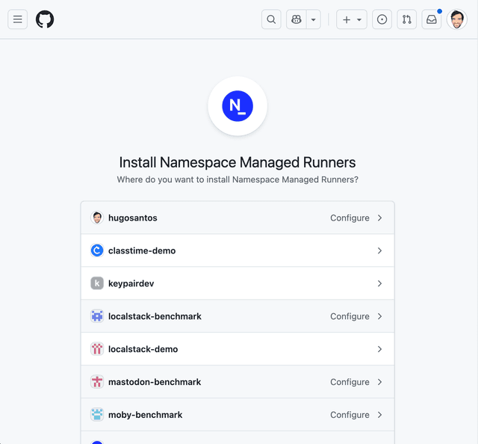This screenshot has width=478, height=444.
Task: Click the moby-benchmark identicon avatar
Action: pos(97,415)
